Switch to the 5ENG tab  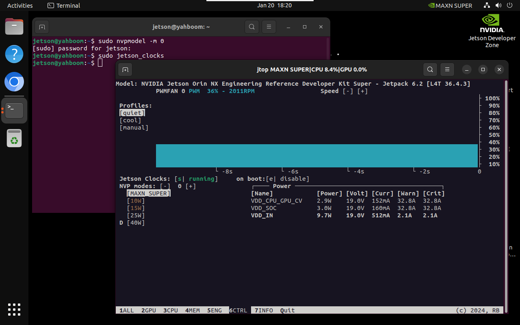point(214,310)
